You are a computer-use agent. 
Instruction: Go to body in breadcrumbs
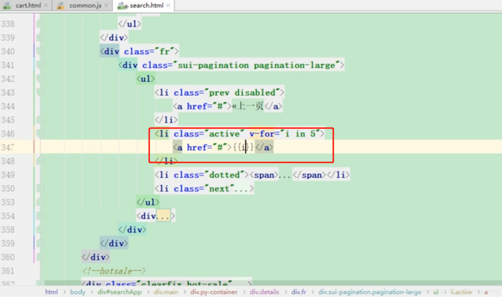pyautogui.click(x=77, y=292)
